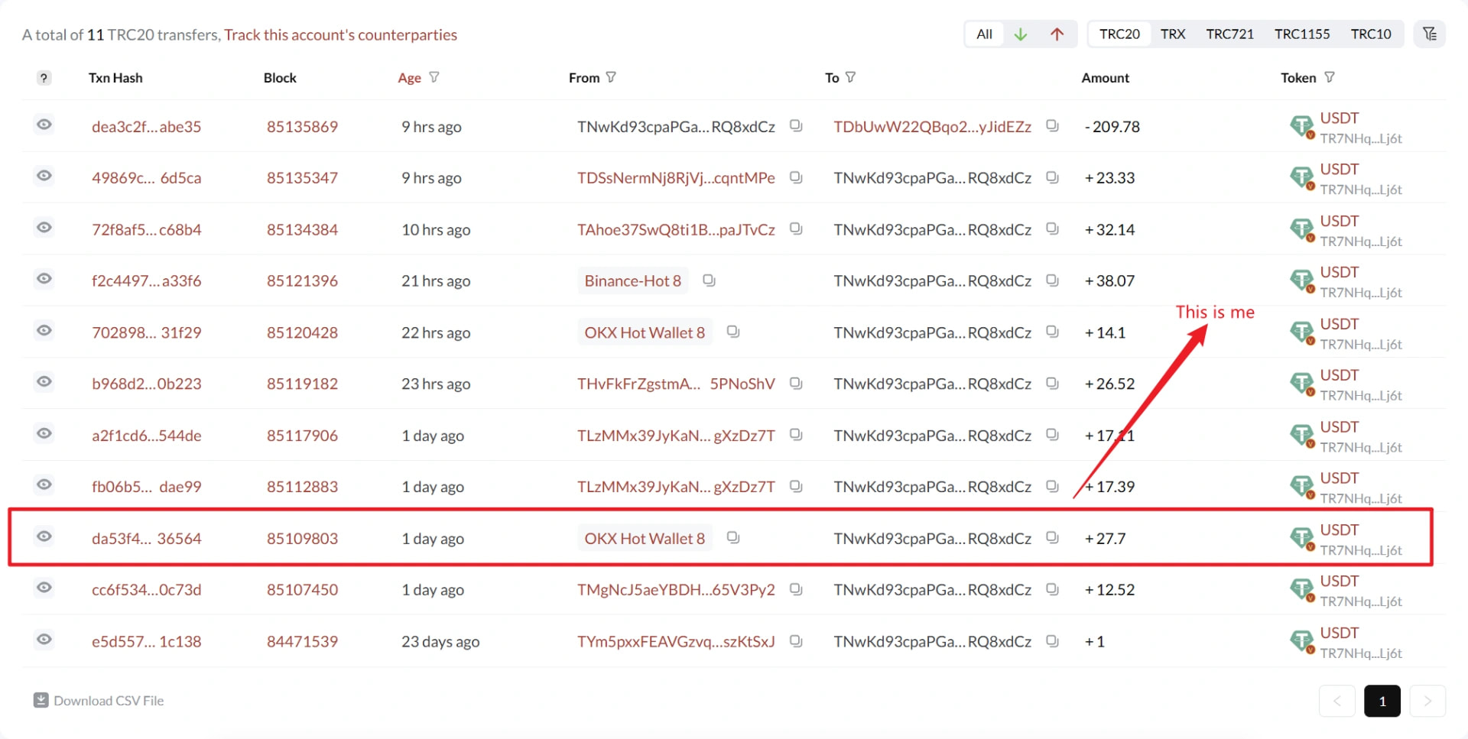Viewport: 1468px width, 739px height.
Task: Open block 84471539
Action: (302, 642)
